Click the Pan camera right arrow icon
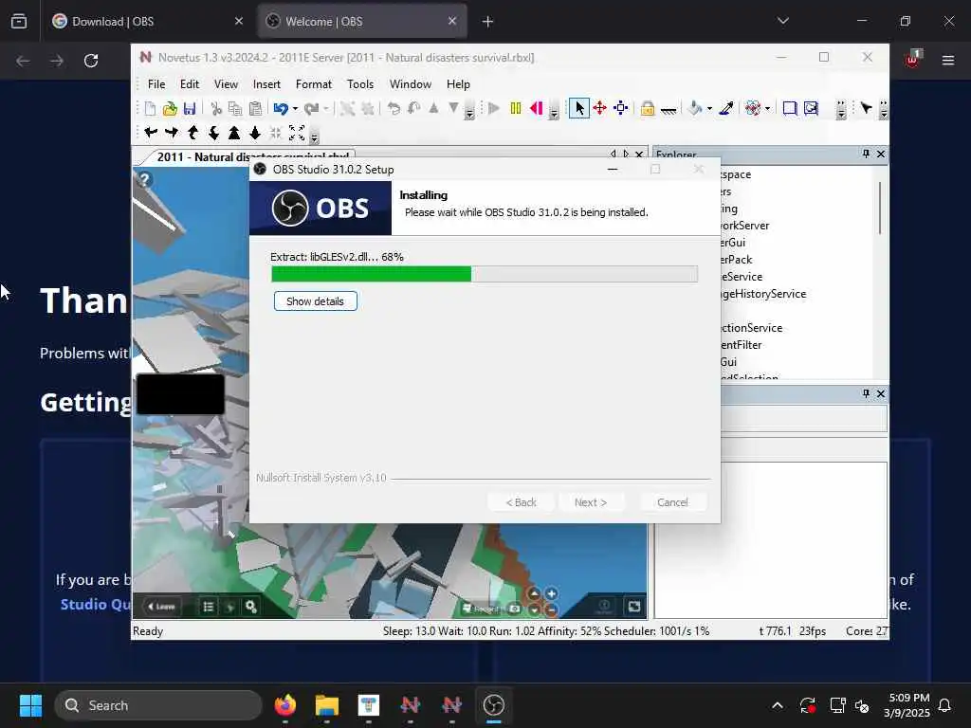The width and height of the screenshot is (971, 728). (x=172, y=133)
